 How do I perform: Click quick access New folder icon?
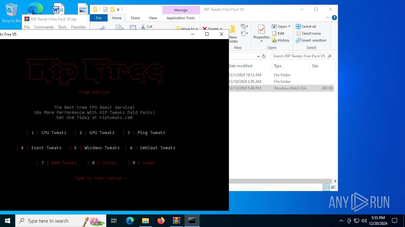click(112, 9)
